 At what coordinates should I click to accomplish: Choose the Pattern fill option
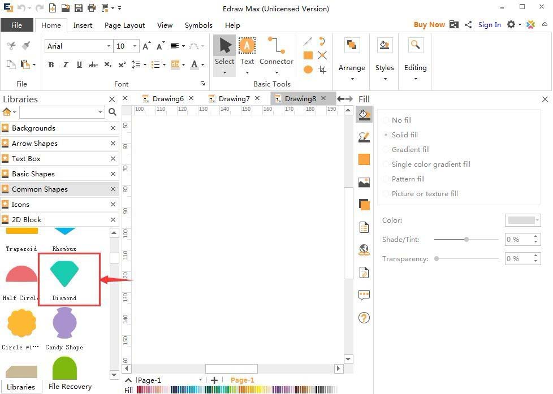click(404, 179)
